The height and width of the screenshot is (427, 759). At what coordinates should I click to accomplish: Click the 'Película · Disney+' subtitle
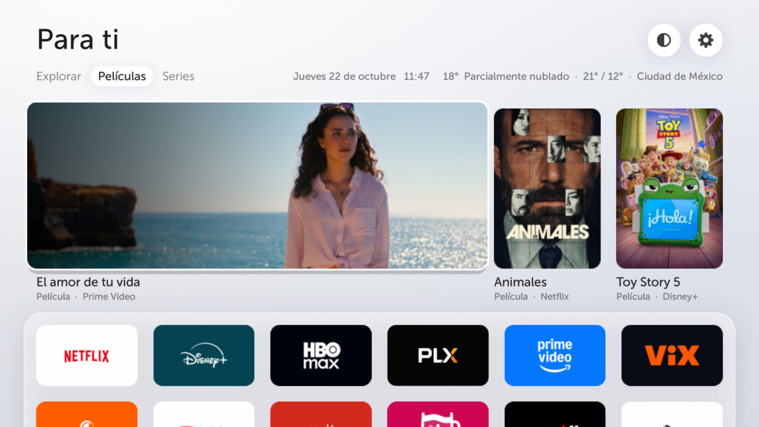[x=657, y=297]
